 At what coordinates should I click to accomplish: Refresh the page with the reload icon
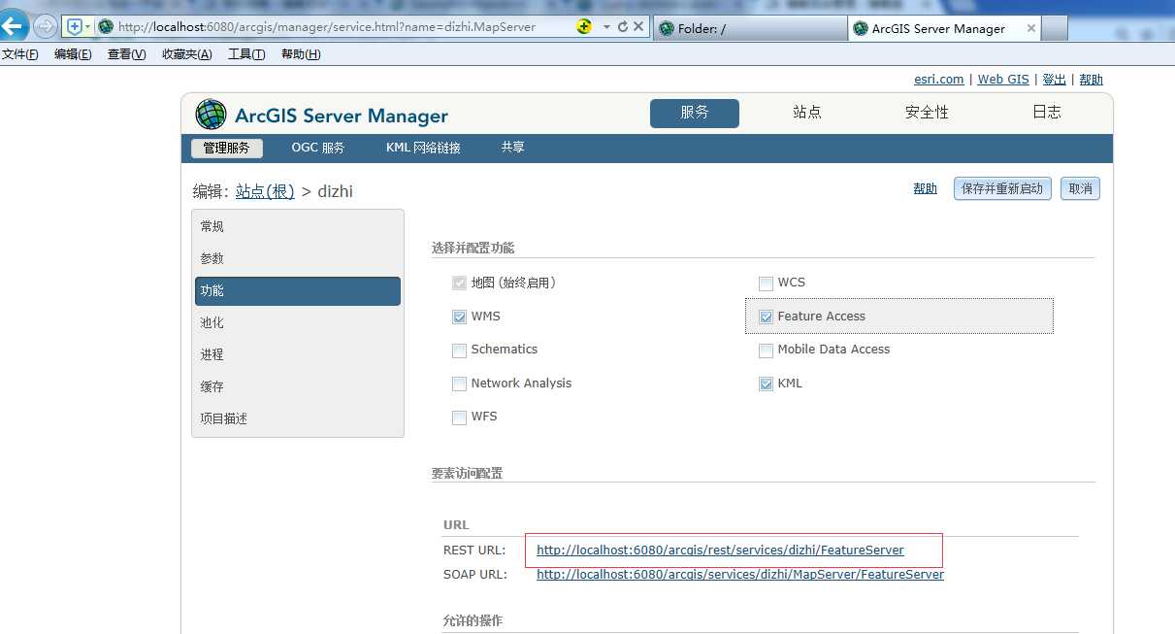(622, 27)
